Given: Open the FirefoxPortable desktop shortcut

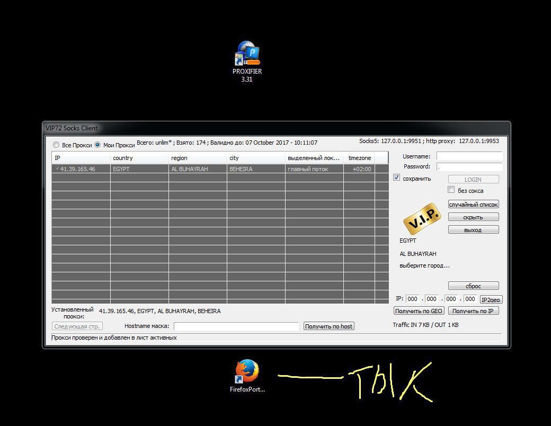Looking at the screenshot, I should click(x=247, y=372).
